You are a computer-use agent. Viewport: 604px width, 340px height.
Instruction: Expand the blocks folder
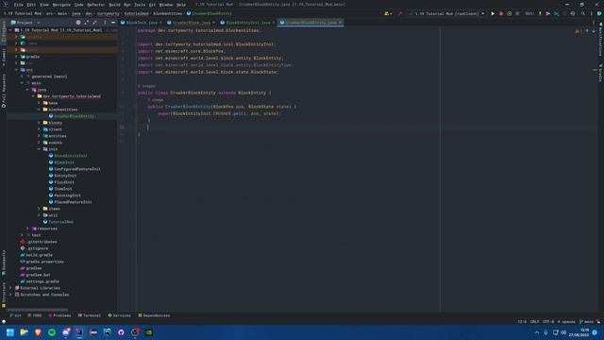click(x=39, y=123)
